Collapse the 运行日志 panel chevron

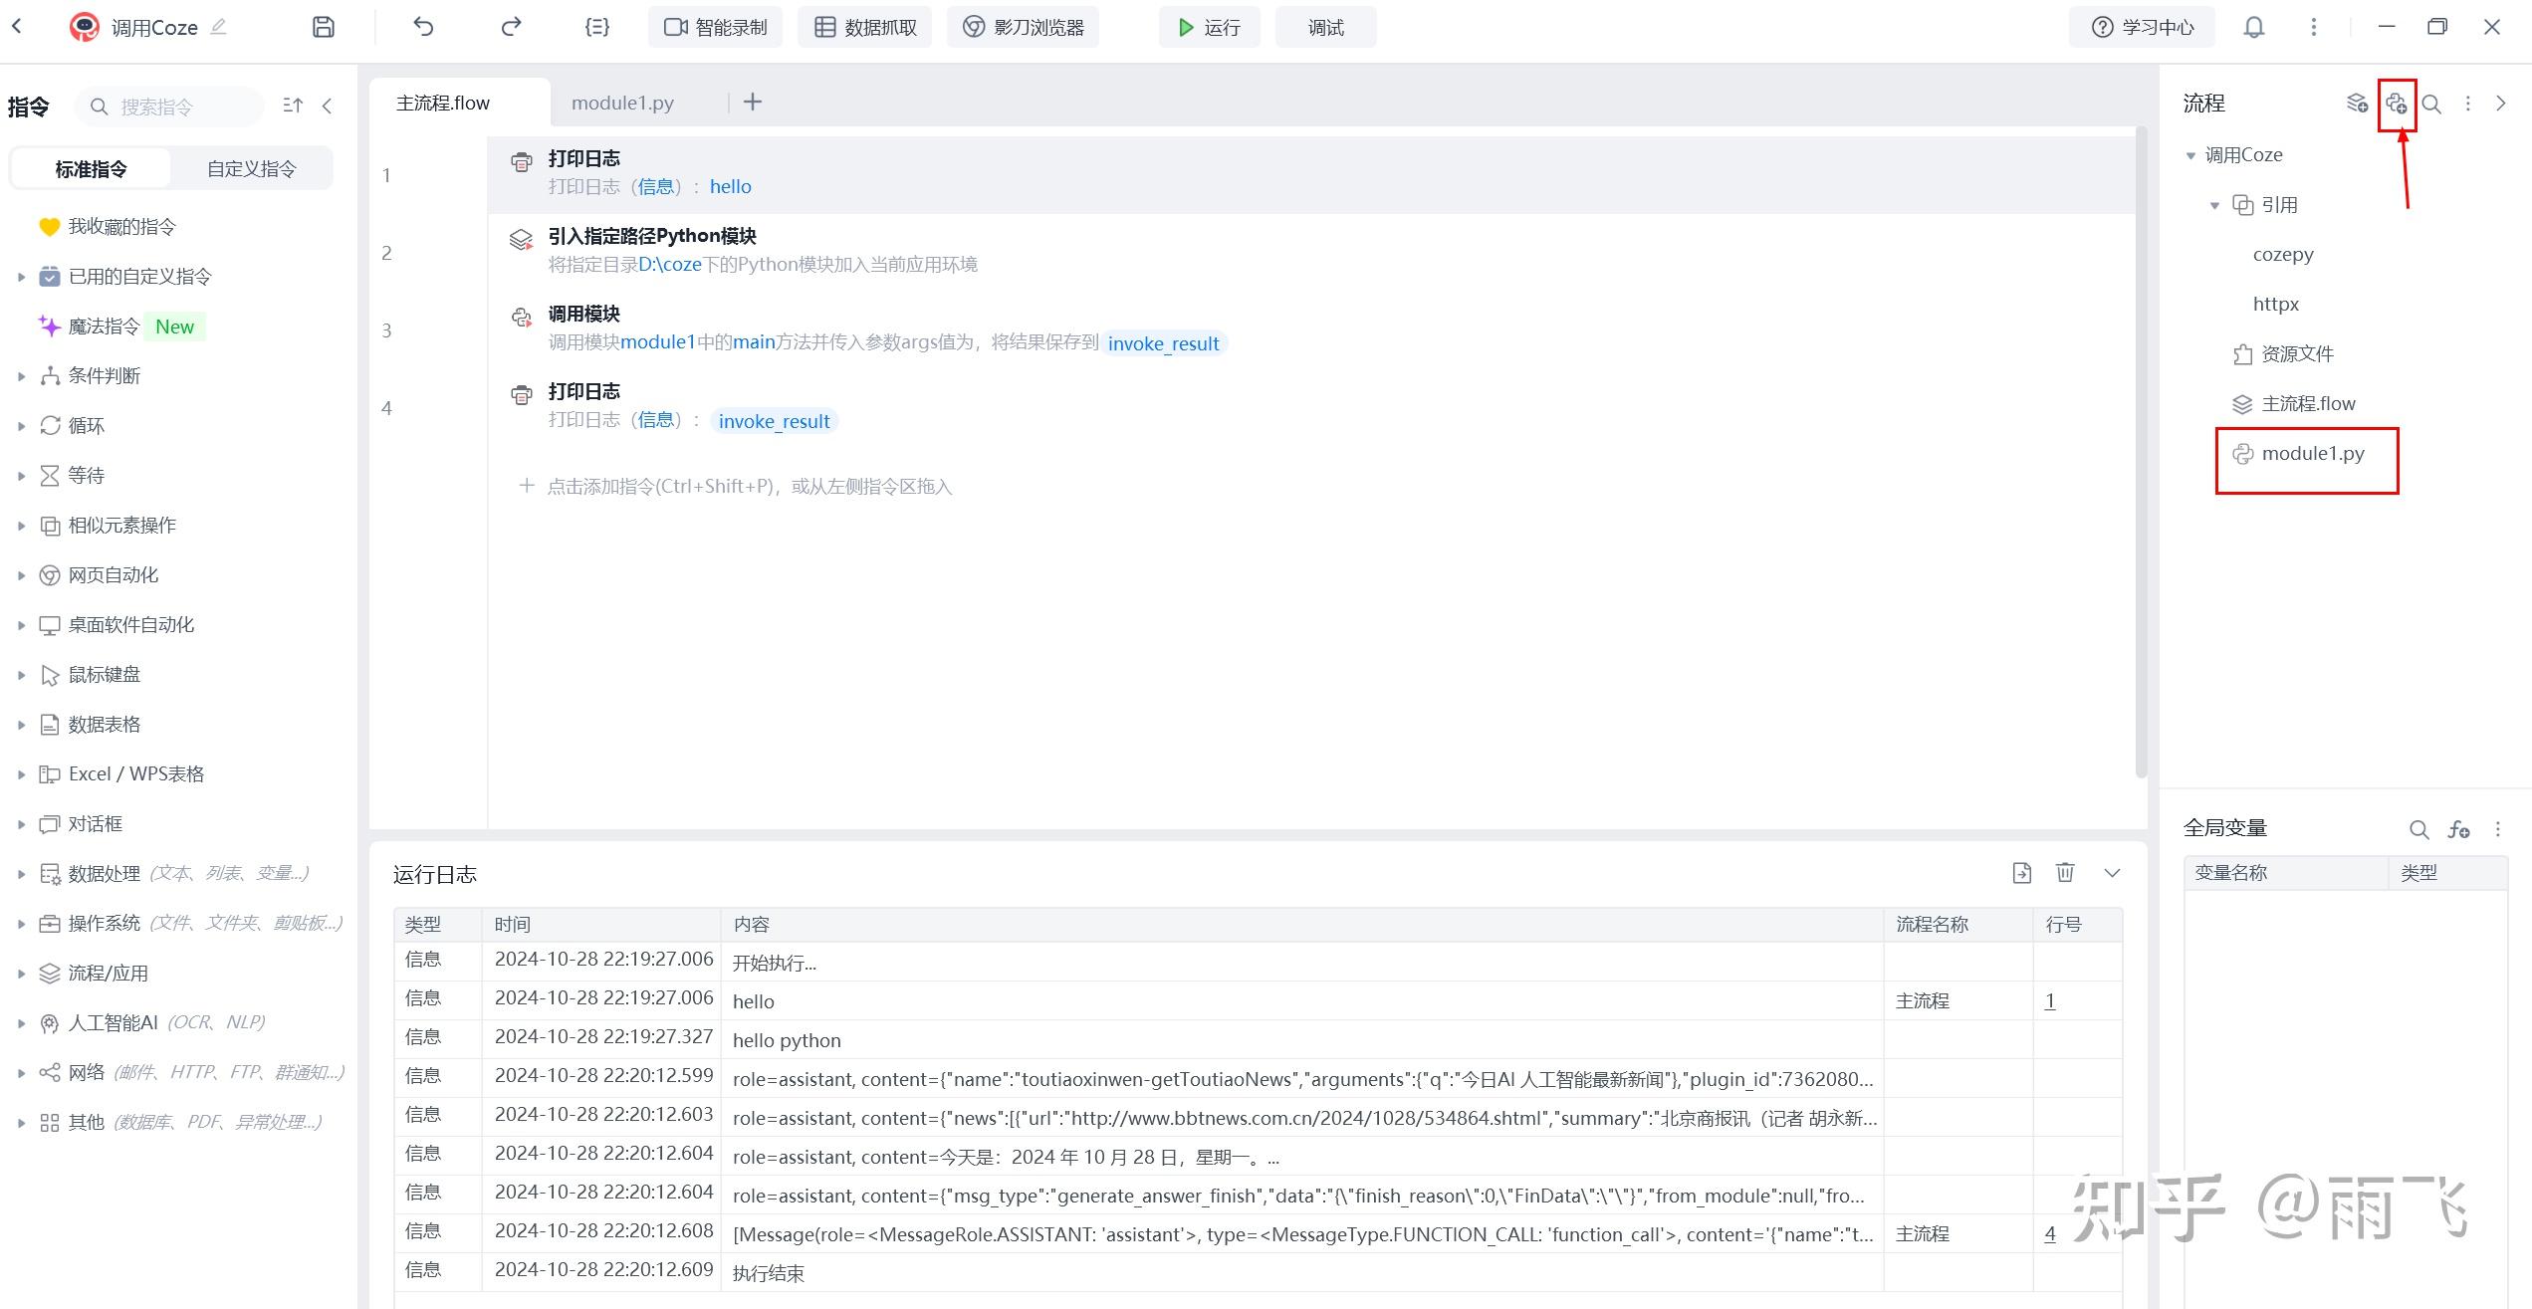point(2111,873)
